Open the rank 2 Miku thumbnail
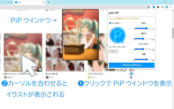Viewport: 174px width, 109px height. point(23,52)
